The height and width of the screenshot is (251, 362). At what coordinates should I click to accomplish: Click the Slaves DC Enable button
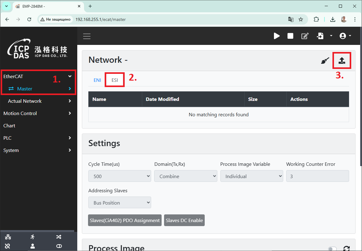[184, 220]
